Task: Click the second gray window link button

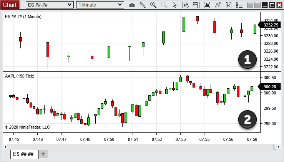Action: tap(257, 5)
